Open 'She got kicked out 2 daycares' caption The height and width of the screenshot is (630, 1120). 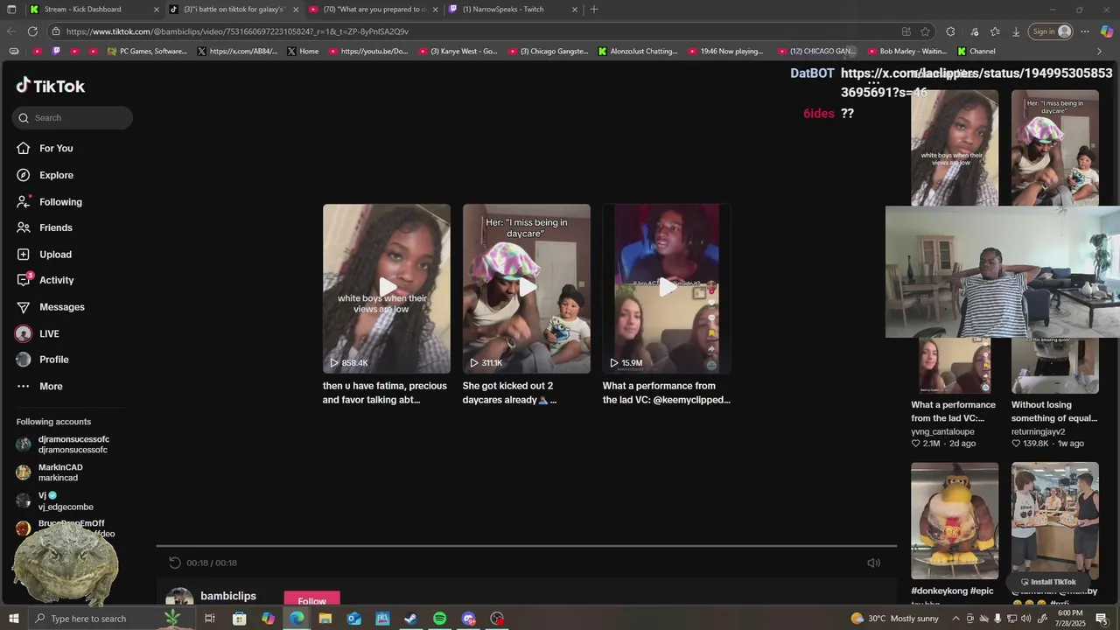[x=509, y=393]
